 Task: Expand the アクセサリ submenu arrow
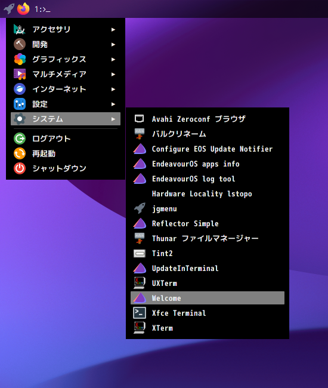click(x=113, y=29)
